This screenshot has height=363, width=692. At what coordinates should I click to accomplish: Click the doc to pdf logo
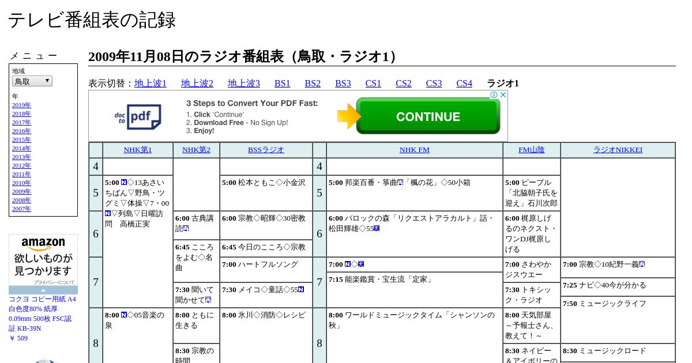(138, 116)
